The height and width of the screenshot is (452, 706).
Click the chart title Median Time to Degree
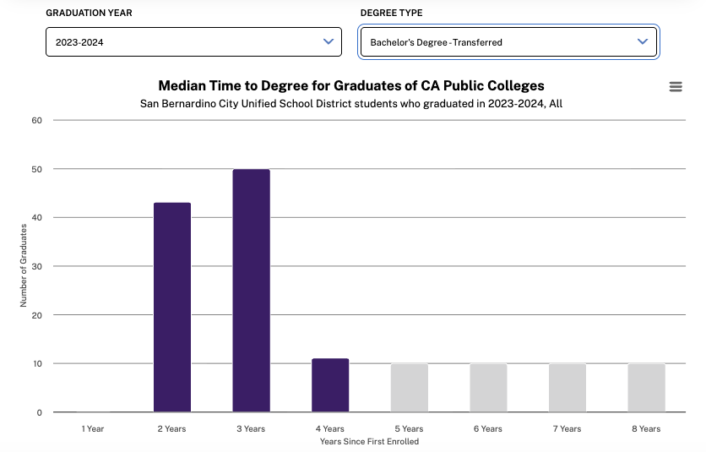tap(351, 86)
